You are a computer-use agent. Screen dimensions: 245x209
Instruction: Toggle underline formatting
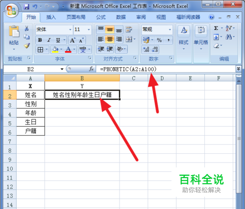[x=58, y=40]
